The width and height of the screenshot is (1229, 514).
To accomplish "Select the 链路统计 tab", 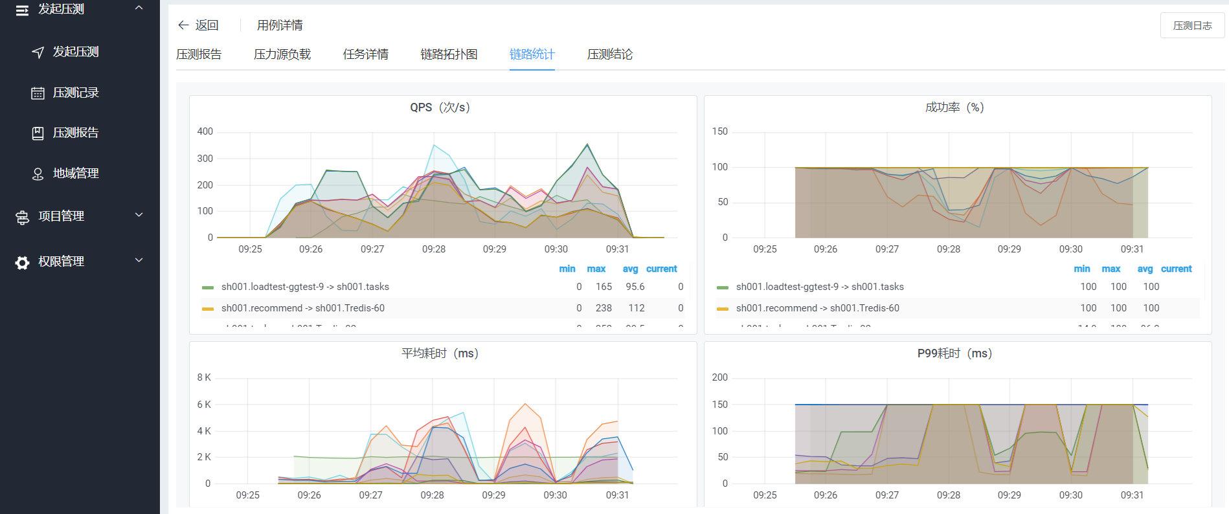I will [532, 54].
